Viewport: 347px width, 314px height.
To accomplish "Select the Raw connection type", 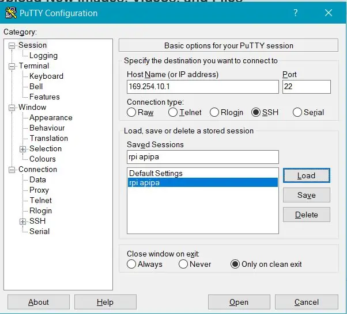I will pos(131,112).
